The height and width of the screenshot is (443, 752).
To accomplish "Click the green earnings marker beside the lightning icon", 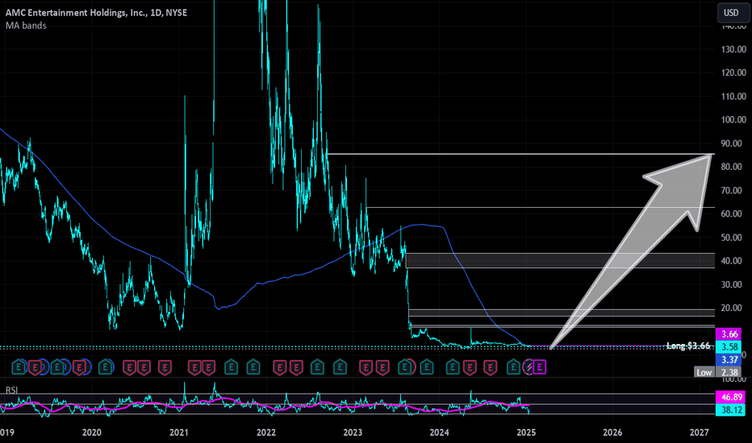I will (513, 367).
